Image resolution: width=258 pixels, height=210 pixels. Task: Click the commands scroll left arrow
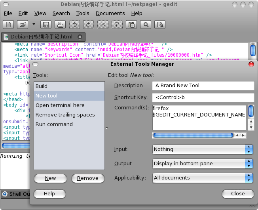237,136
